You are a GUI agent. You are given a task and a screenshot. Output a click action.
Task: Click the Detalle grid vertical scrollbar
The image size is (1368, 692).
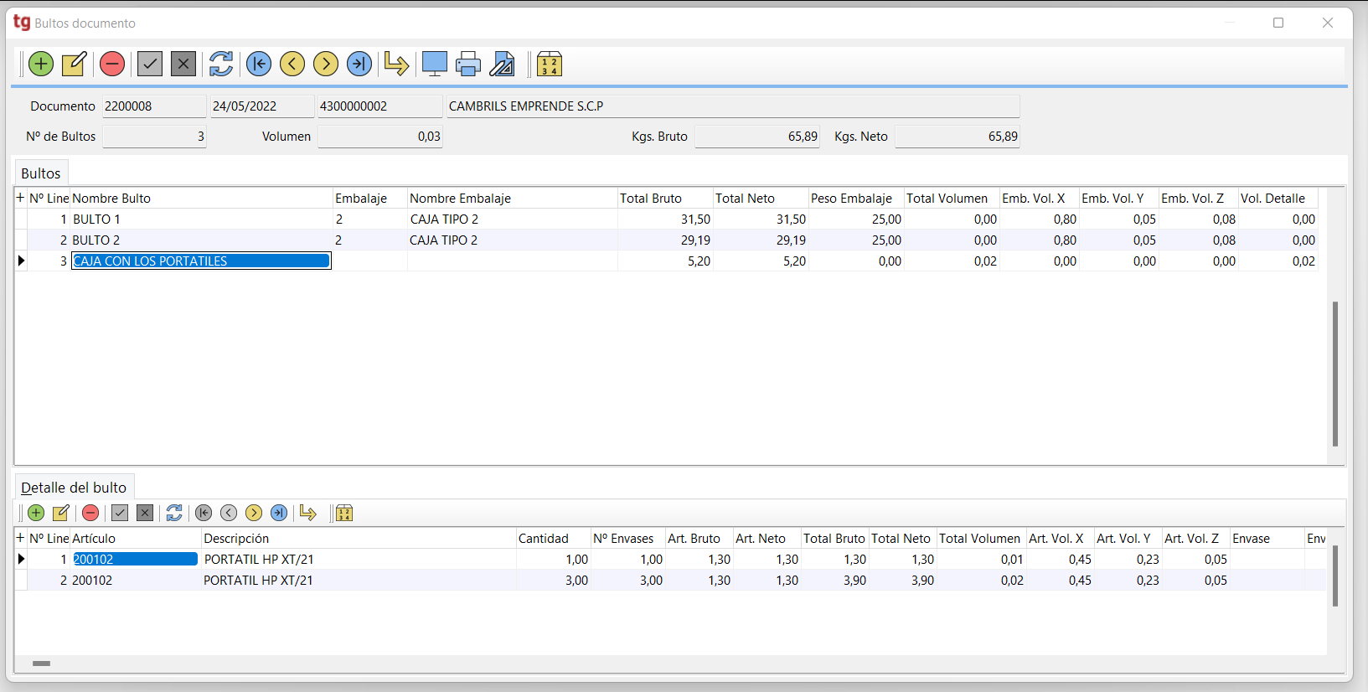click(1335, 576)
